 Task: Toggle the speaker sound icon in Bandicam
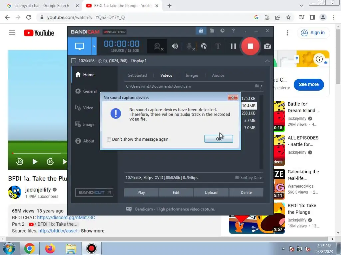pos(174,46)
